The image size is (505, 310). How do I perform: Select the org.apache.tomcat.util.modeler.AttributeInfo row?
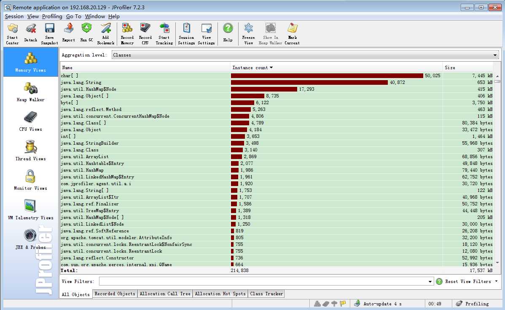(277, 237)
